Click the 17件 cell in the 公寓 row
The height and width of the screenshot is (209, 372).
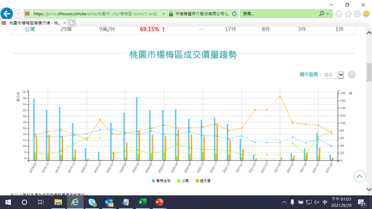(x=230, y=29)
